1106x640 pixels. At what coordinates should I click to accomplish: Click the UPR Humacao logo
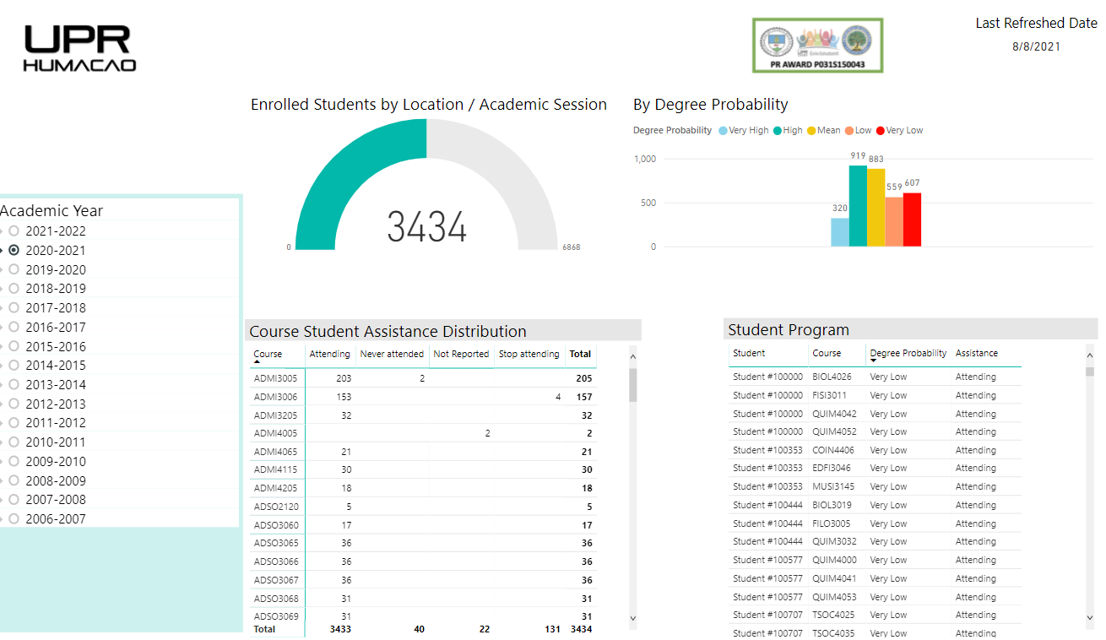80,49
